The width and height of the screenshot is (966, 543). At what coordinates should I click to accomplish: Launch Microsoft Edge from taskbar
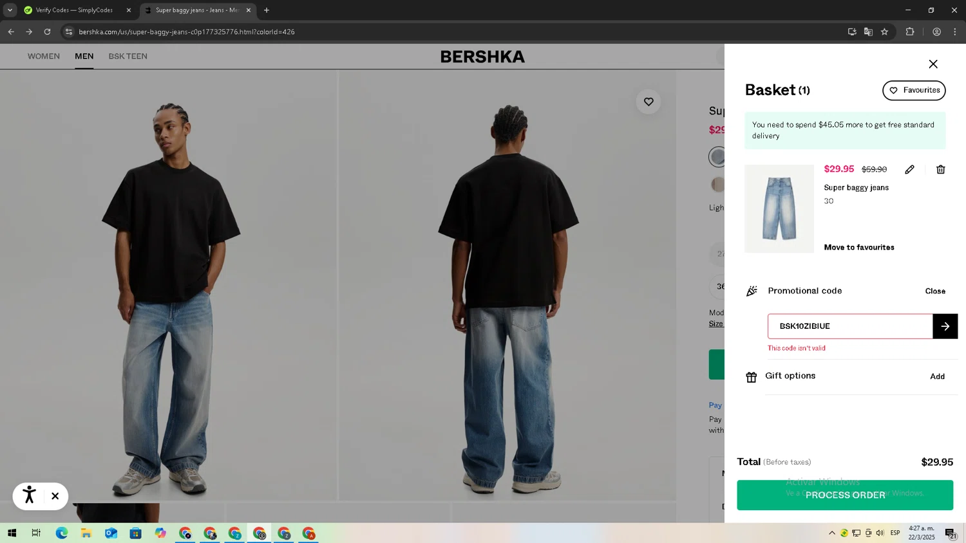[x=61, y=533]
